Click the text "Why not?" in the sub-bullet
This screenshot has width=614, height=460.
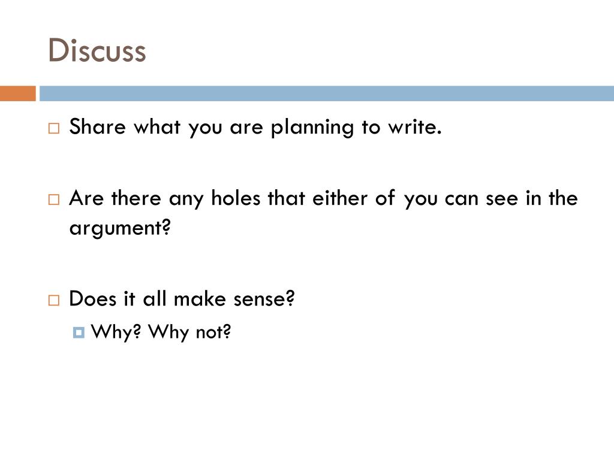point(189,331)
